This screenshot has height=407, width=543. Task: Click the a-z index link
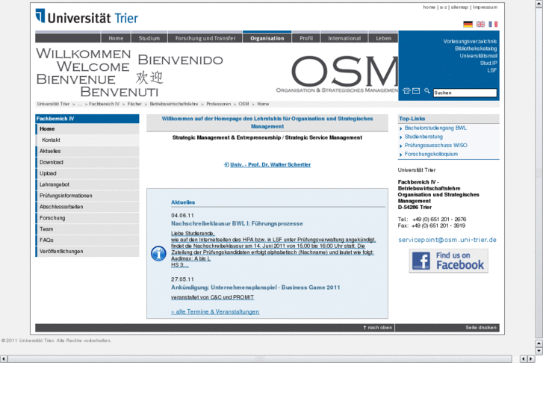click(443, 7)
